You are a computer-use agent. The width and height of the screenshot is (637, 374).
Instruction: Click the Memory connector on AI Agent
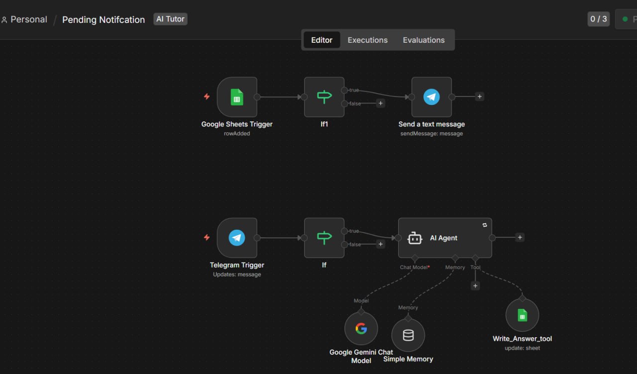pos(454,258)
